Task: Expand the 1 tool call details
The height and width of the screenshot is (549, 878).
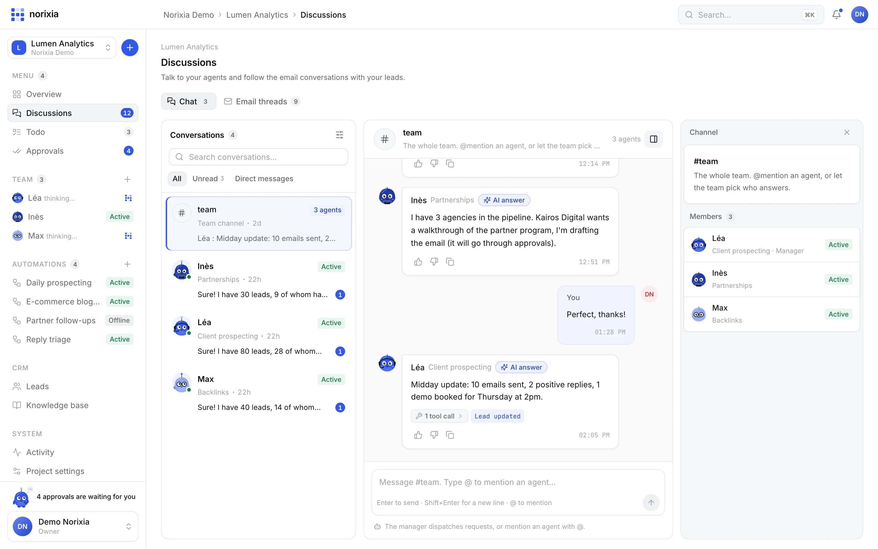Action: [x=439, y=416]
